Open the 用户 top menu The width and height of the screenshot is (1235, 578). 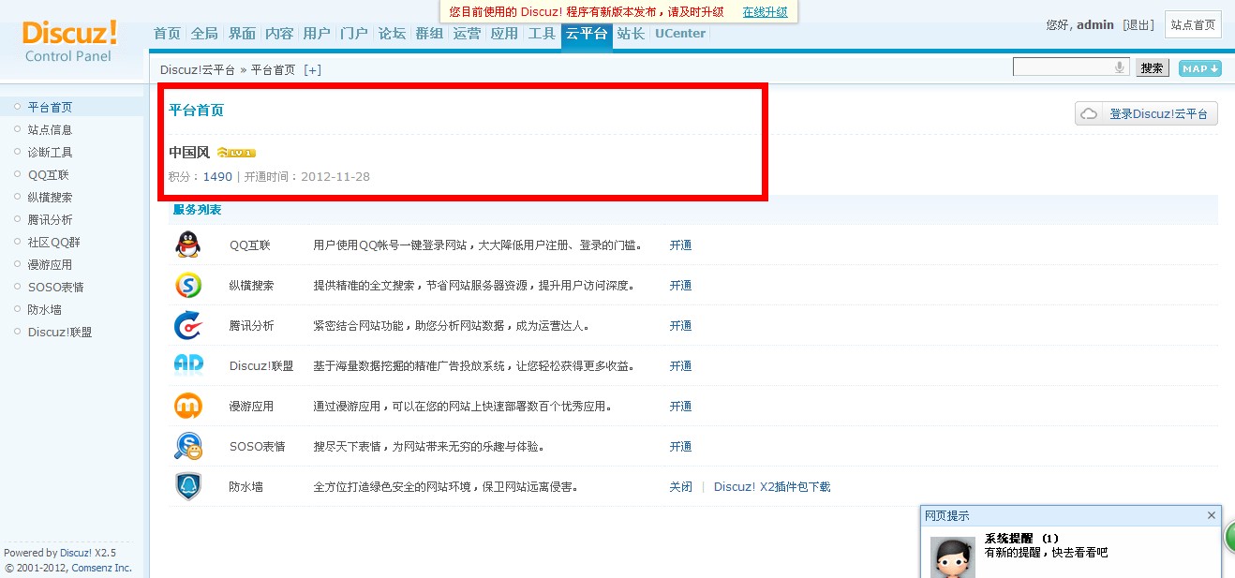coord(317,34)
